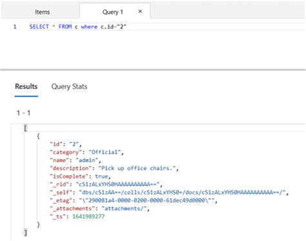Click the where keyword in query
This screenshot has width=306, height=241.
click(89, 26)
